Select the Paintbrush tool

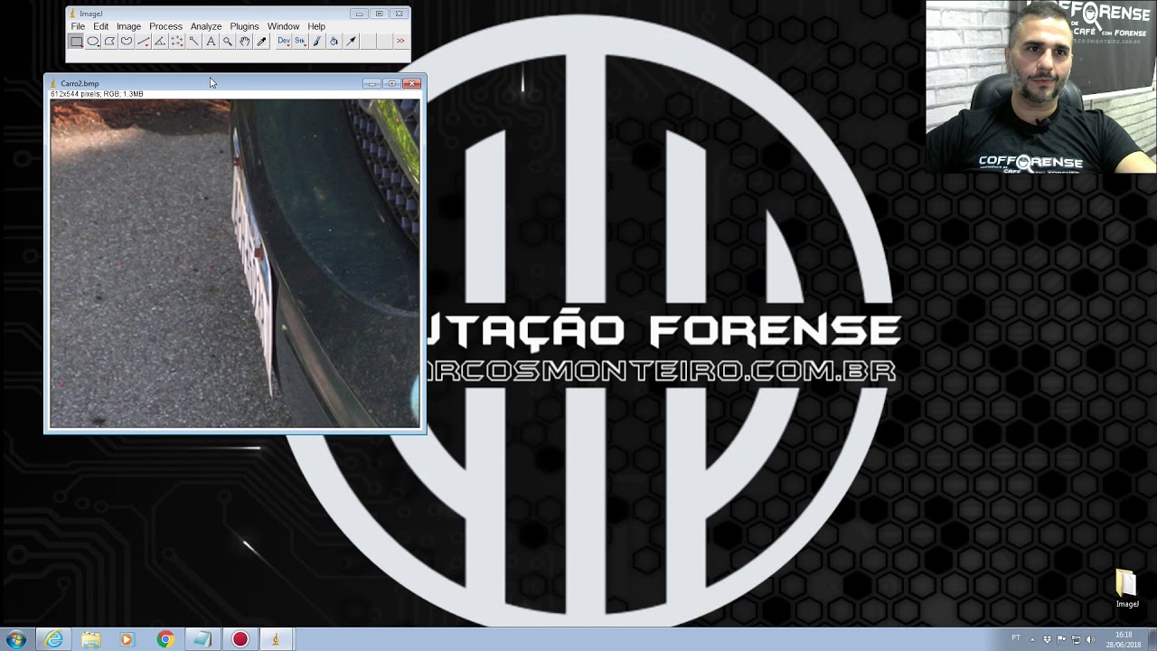316,42
